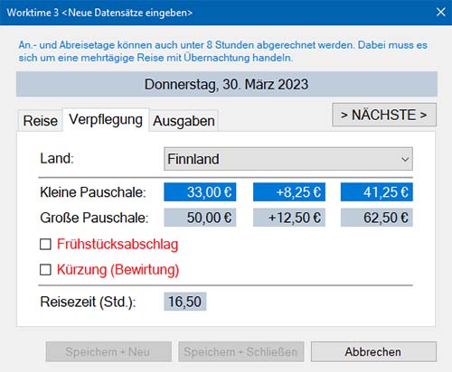Screen dimensions: 452x372
Task: Select Kleine Pauschale total 41,25 €
Action: (x=377, y=192)
